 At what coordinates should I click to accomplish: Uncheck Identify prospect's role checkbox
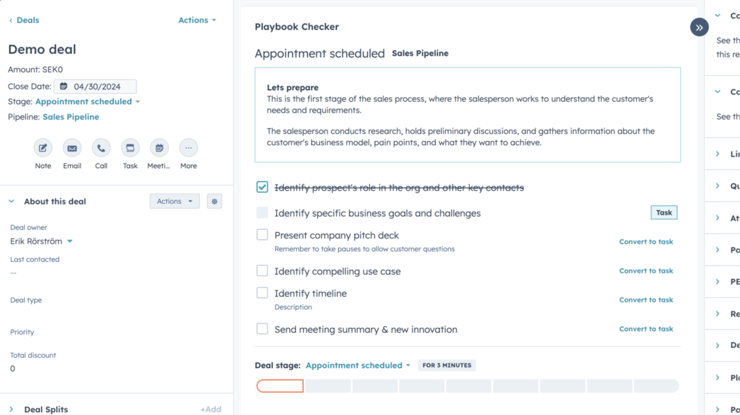263,187
